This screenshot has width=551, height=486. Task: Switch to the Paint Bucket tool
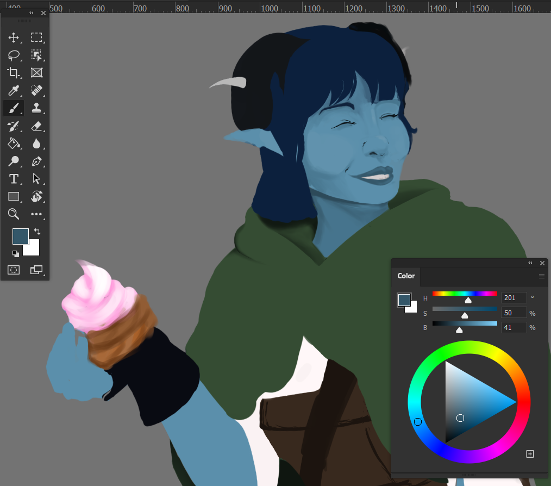point(14,144)
